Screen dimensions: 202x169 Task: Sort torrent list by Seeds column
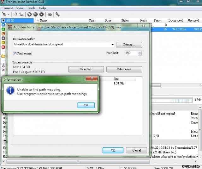(146, 21)
